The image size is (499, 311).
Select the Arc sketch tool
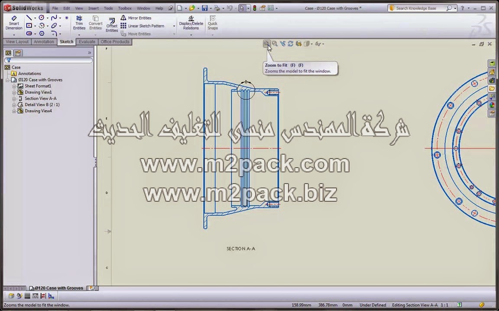pyautogui.click(x=42, y=26)
